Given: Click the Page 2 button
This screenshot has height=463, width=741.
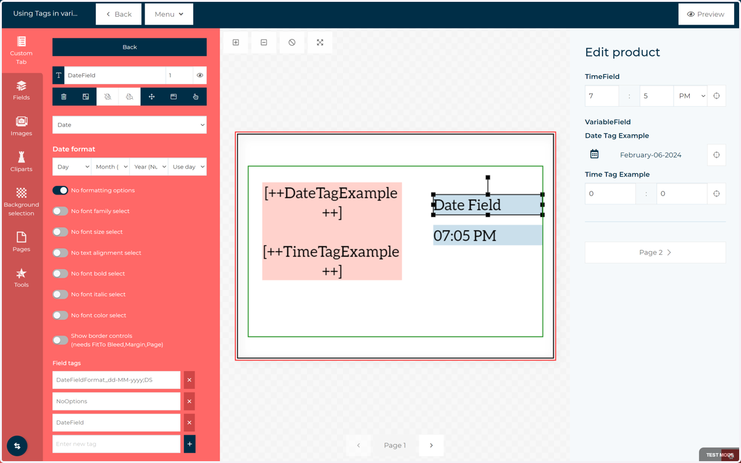Looking at the screenshot, I should [655, 252].
